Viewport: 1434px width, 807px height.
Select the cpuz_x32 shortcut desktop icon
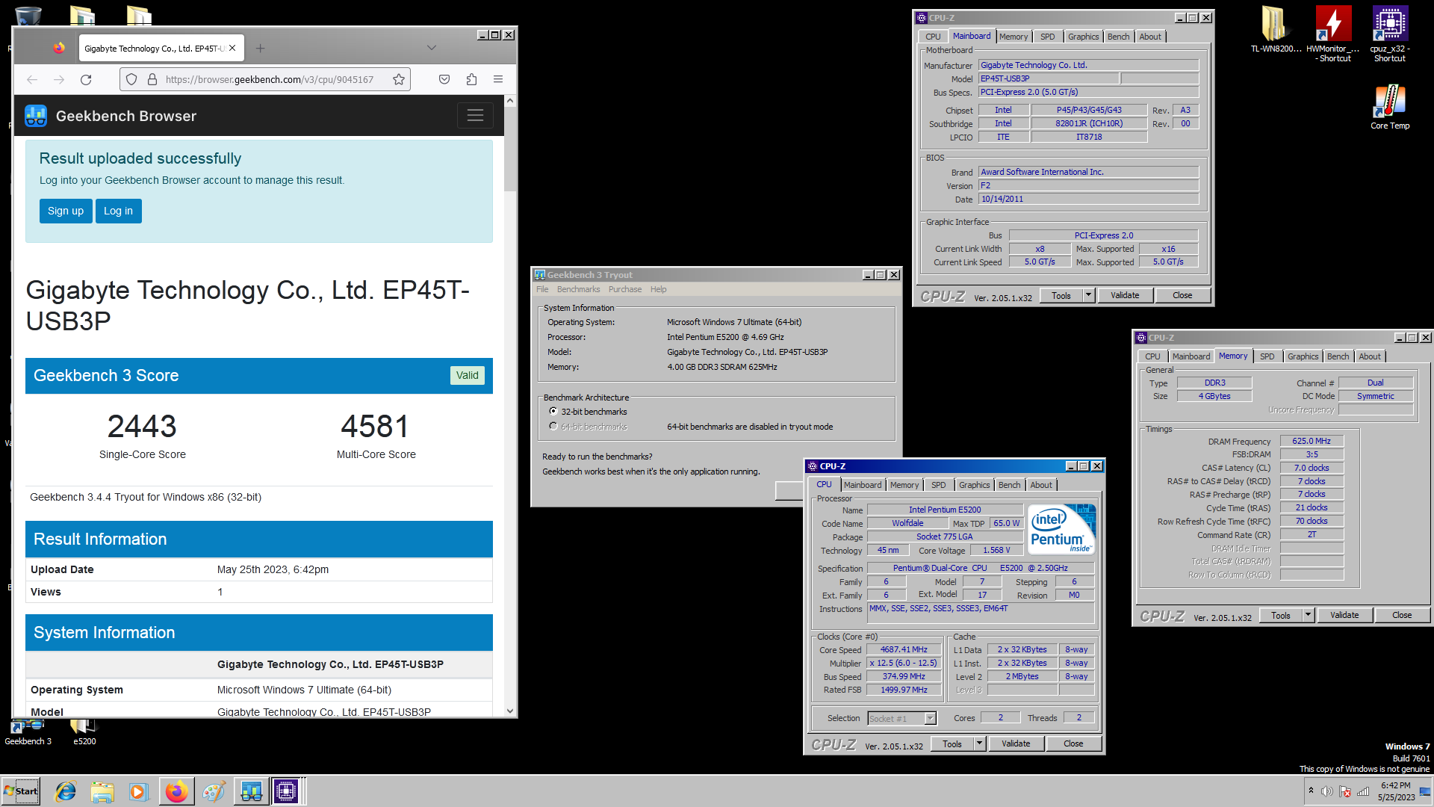[x=1390, y=34]
